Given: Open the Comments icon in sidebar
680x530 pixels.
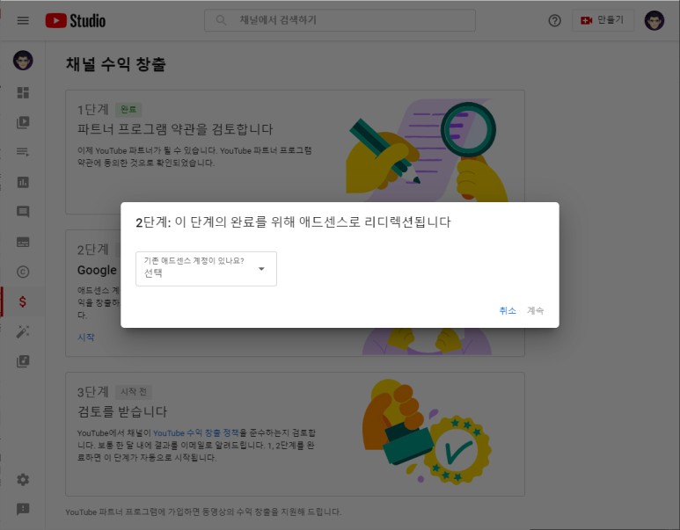Looking at the screenshot, I should 23,212.
